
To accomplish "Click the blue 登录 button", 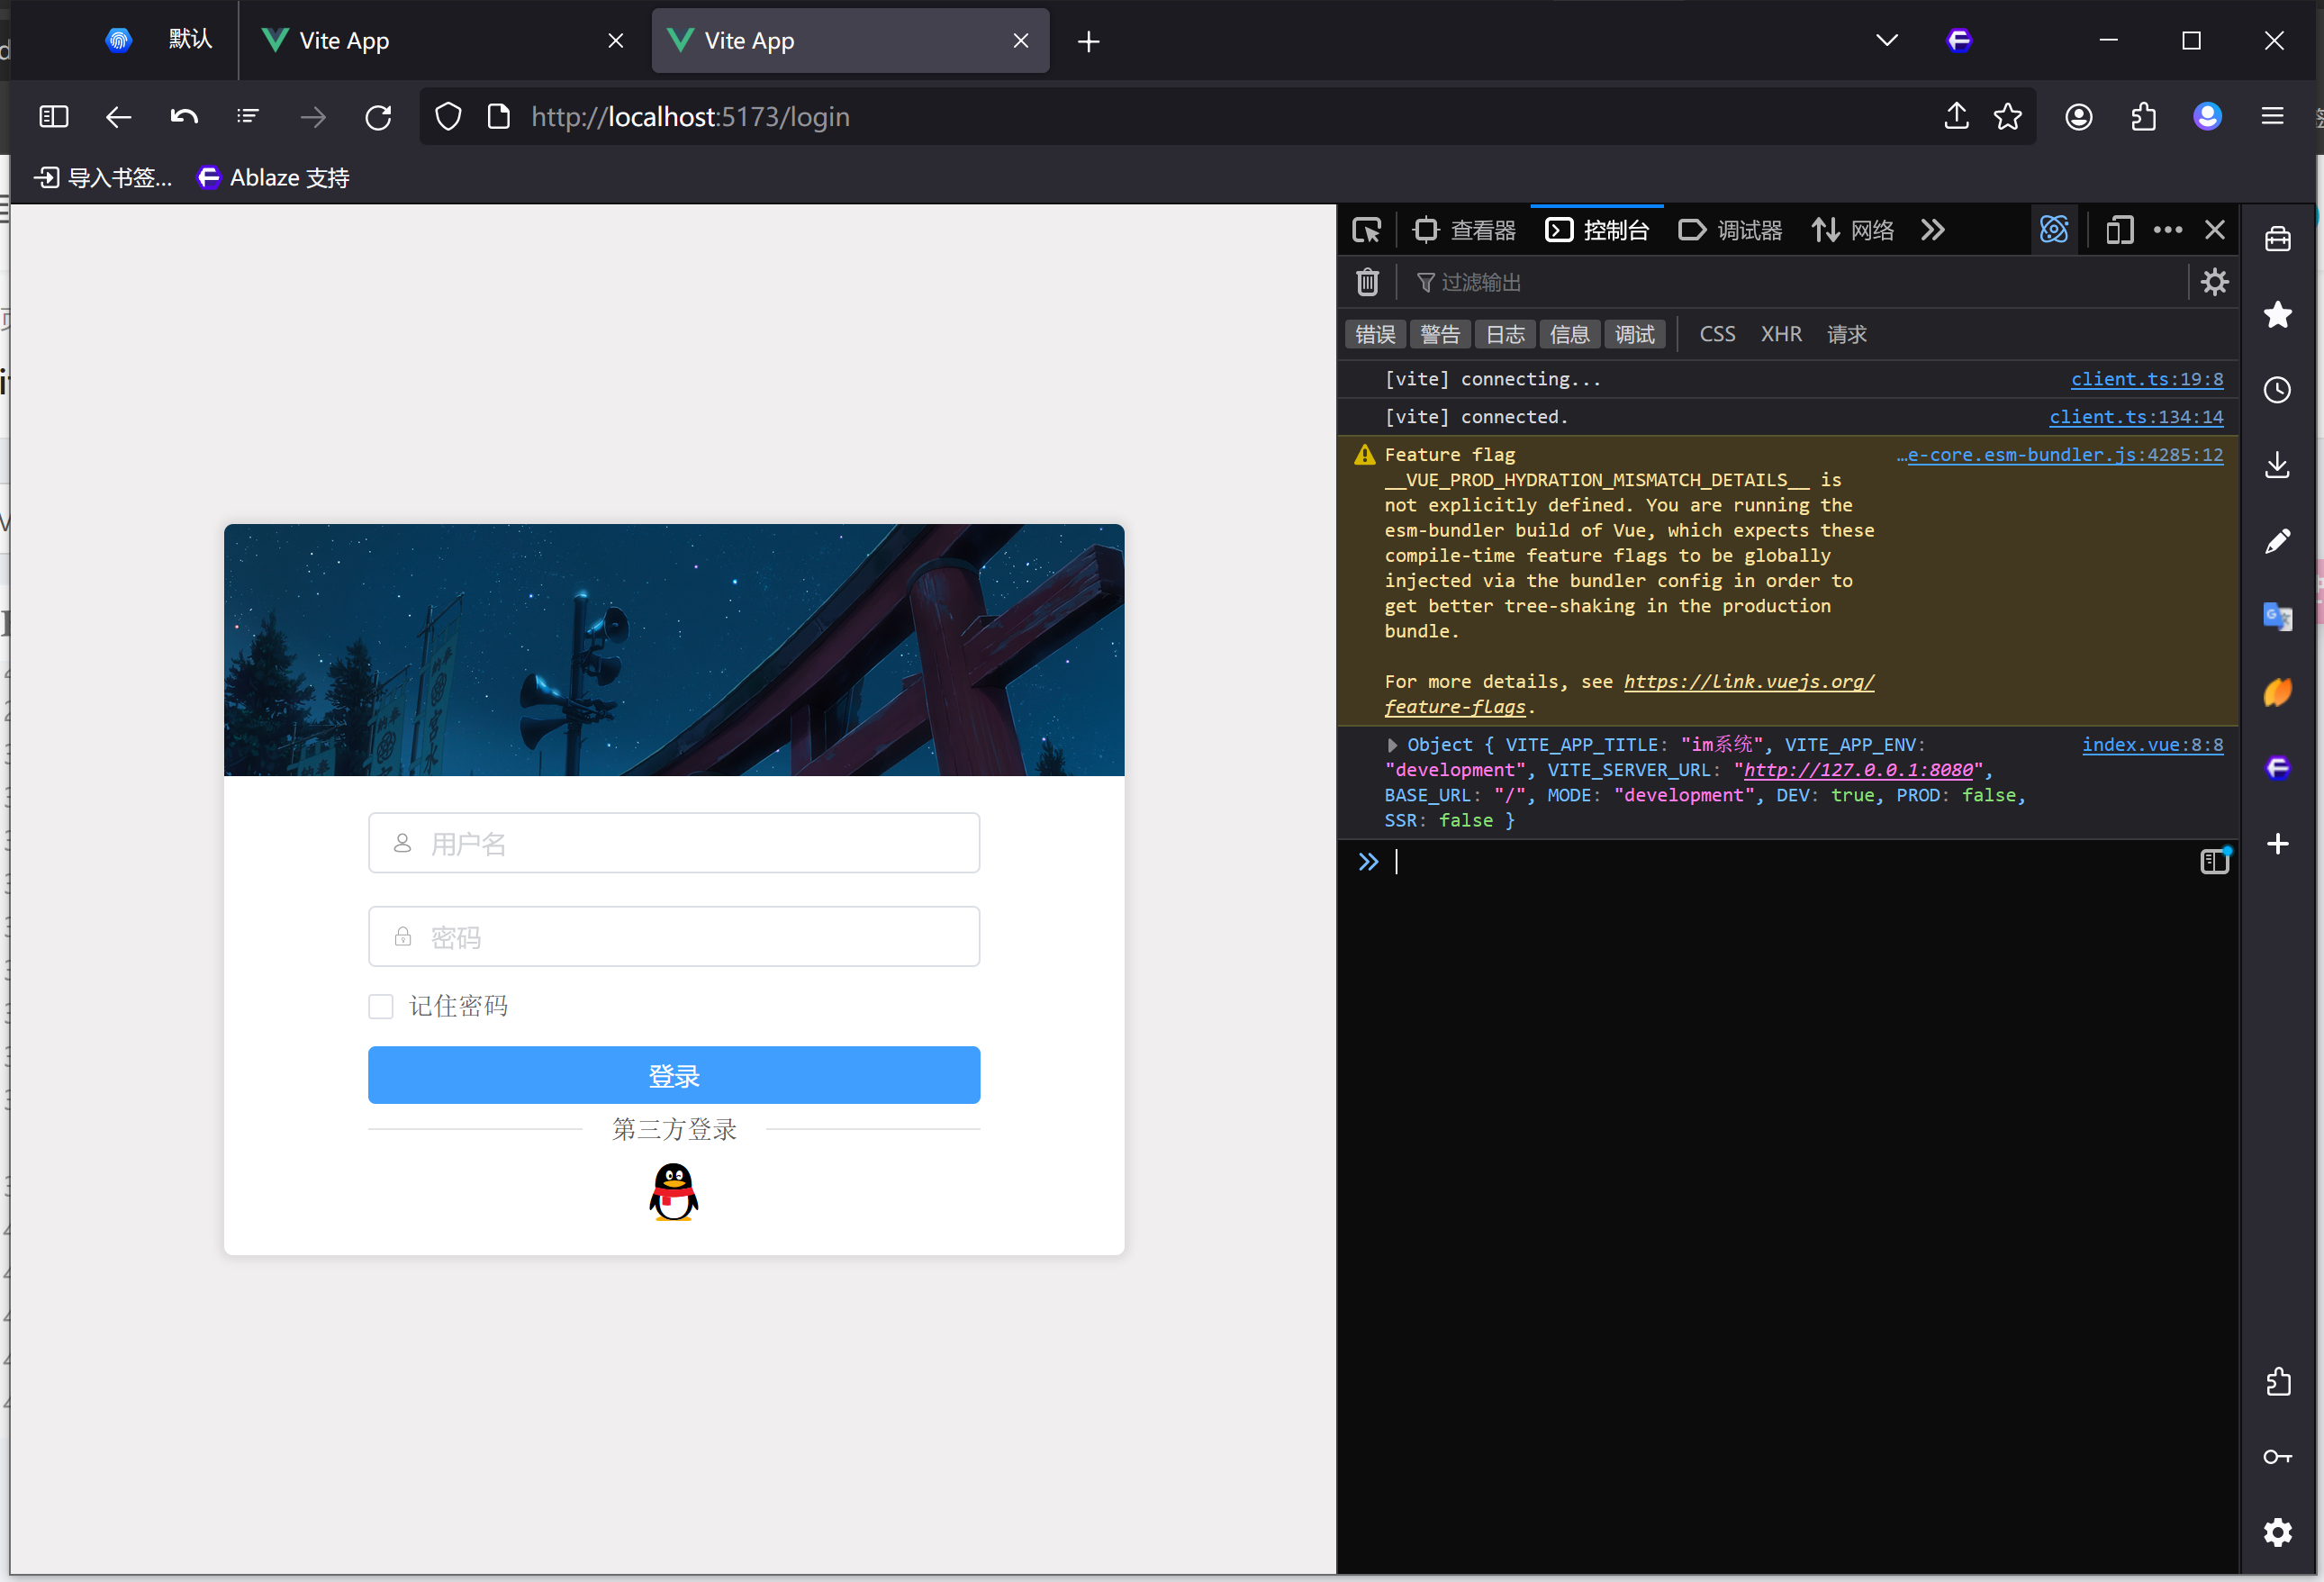I will point(673,1075).
